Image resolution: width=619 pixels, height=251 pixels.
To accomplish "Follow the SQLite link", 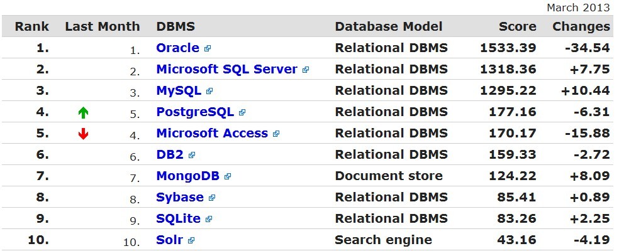I will click(178, 218).
